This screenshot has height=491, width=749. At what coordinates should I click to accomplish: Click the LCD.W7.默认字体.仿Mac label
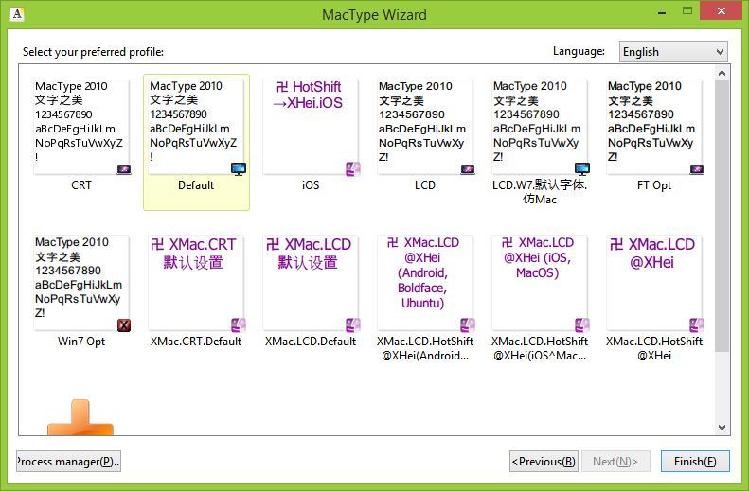click(x=540, y=192)
